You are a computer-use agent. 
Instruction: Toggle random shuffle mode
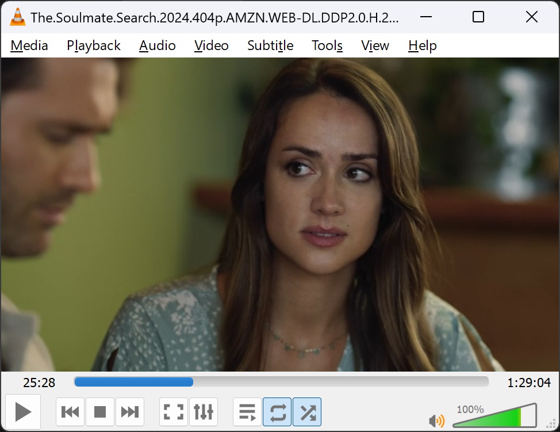pyautogui.click(x=307, y=412)
